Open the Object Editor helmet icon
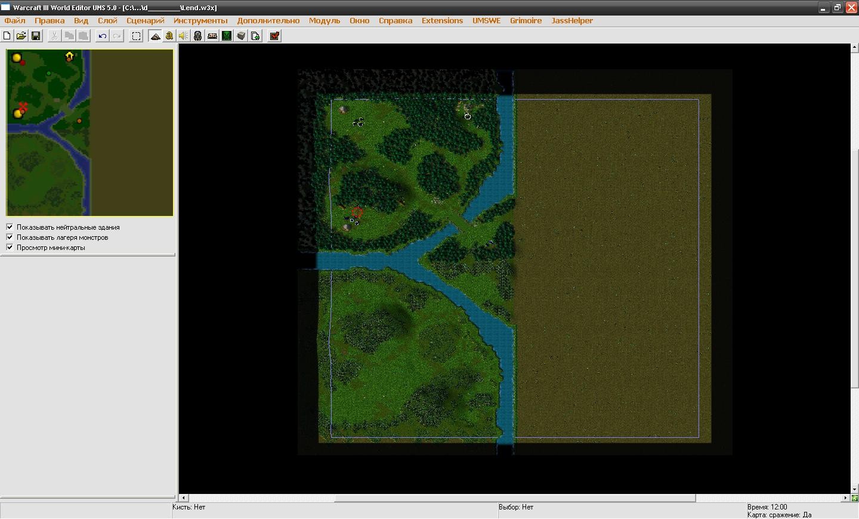 [x=197, y=36]
